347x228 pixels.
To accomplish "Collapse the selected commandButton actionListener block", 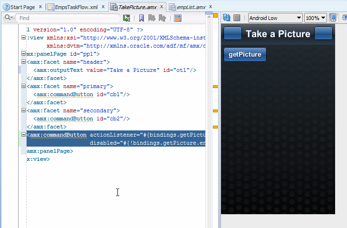I will [x=23, y=134].
